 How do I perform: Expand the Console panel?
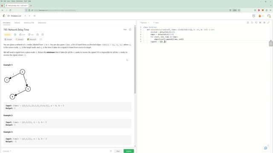click(x=7, y=151)
